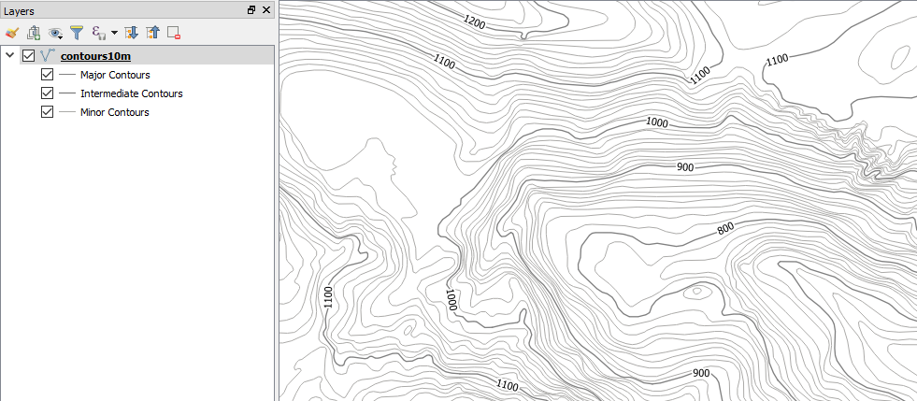Click the Add Group icon
917x401 pixels.
[34, 33]
